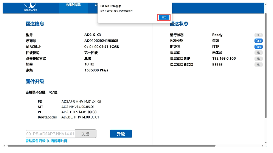Toggle the 自启动目的端口 No switch
Screen dimensions: 273x153
[258, 65]
